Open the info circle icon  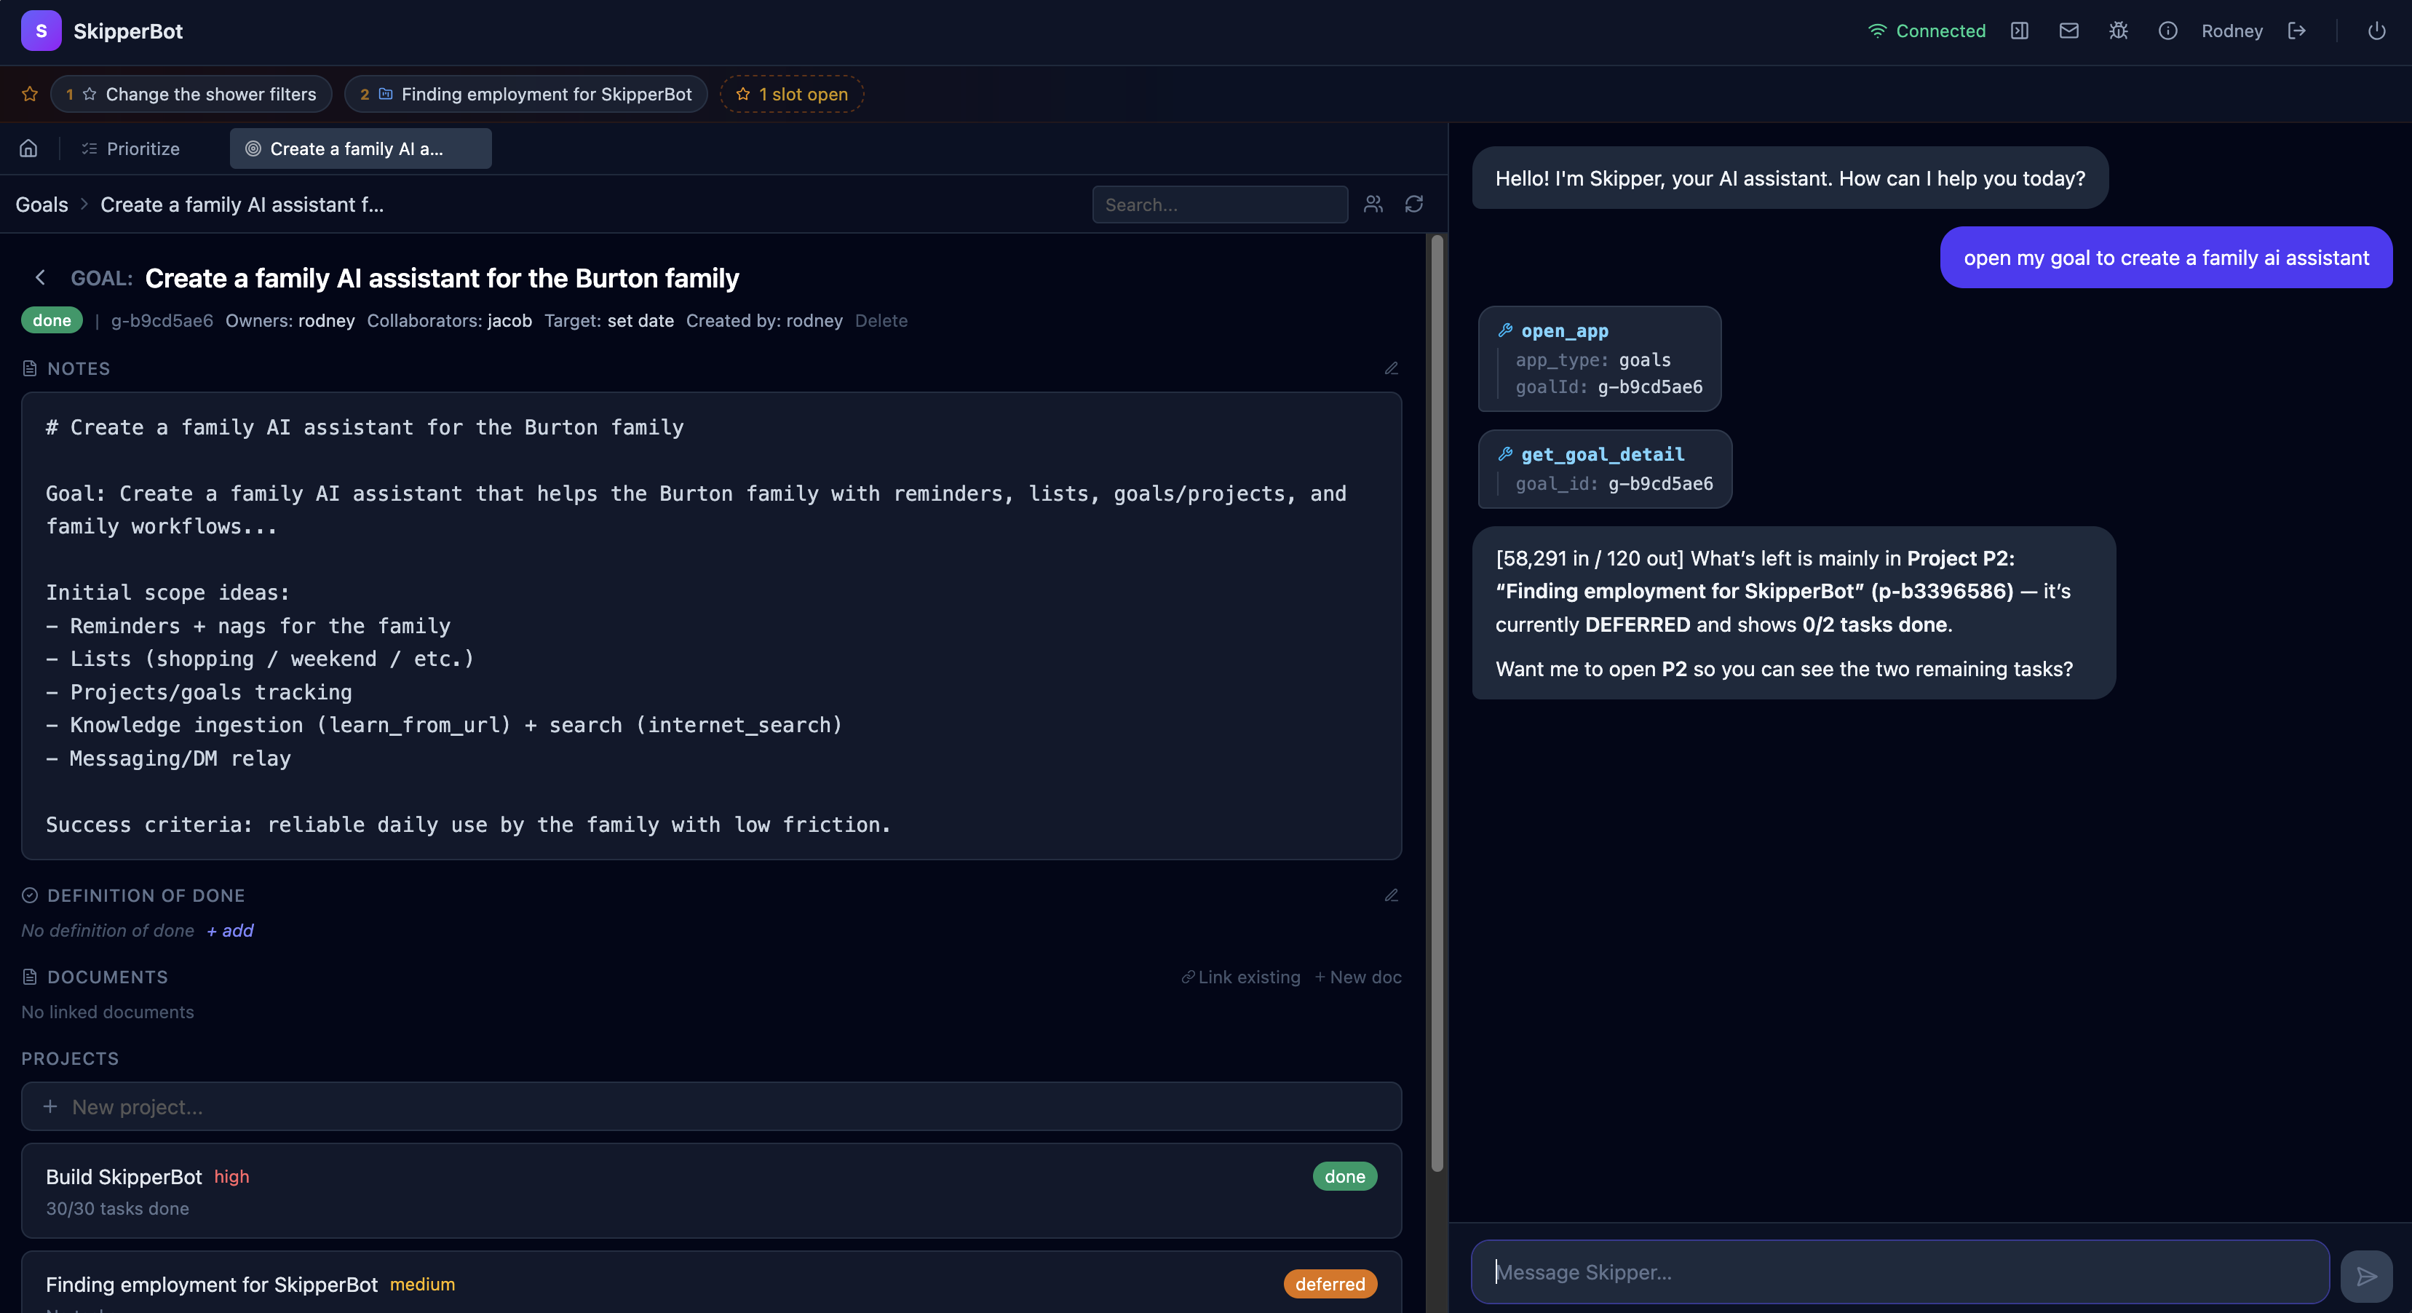click(x=2167, y=31)
